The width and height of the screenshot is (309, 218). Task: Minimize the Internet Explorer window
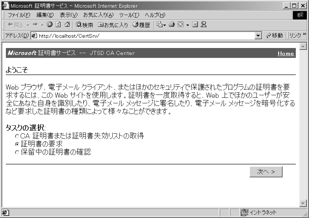pos(286,6)
